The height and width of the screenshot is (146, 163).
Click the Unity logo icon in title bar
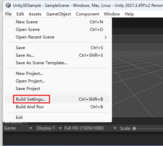(8, 5)
